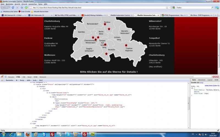Click the red star on Pankow district
This screenshot has width=220, height=137.
click(105, 24)
